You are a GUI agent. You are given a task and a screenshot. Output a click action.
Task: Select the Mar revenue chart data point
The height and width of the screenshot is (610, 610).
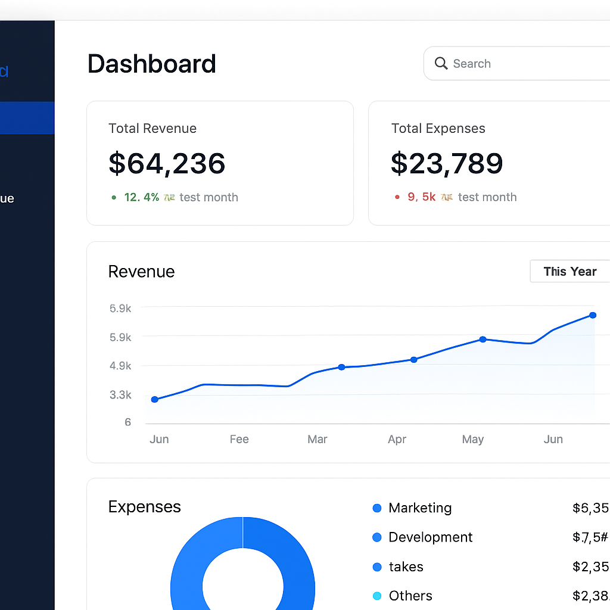tap(341, 367)
